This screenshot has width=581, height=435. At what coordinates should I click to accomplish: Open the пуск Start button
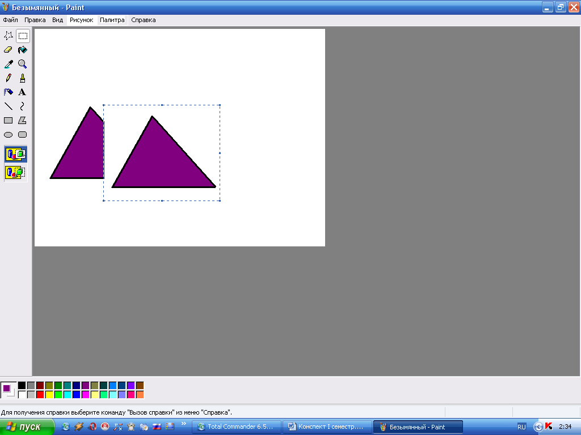pyautogui.click(x=27, y=427)
